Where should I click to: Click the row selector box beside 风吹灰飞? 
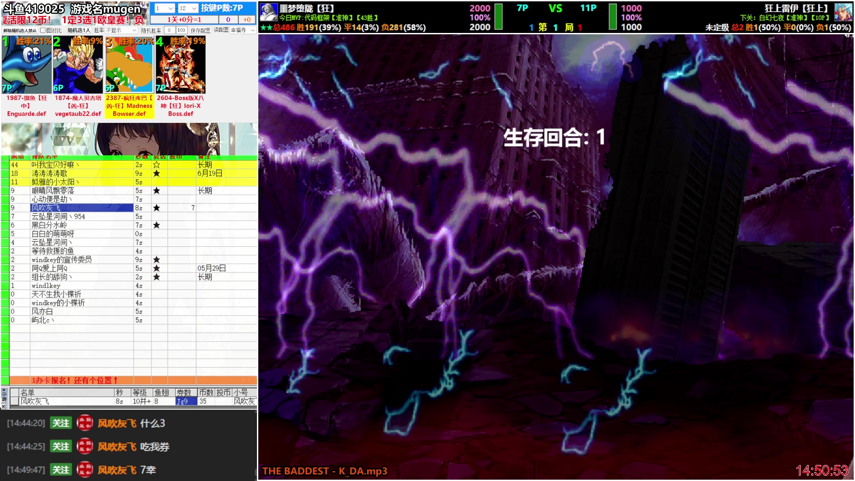[x=15, y=401]
